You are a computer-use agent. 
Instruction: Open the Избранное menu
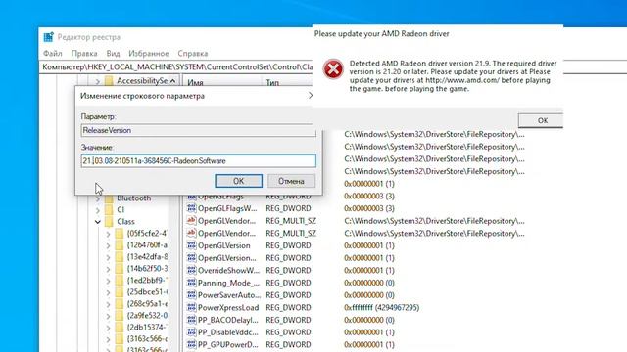(x=148, y=53)
